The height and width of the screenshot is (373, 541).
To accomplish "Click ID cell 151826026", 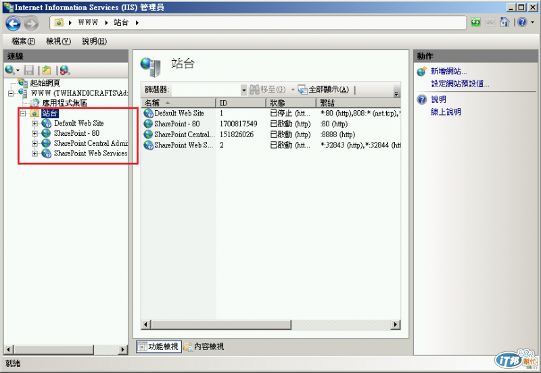I will (x=237, y=134).
